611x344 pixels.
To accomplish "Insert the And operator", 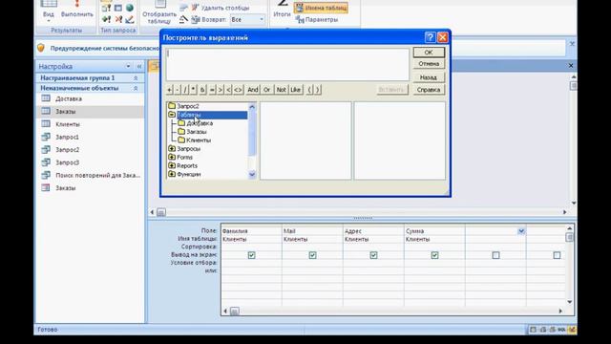I will click(x=253, y=90).
